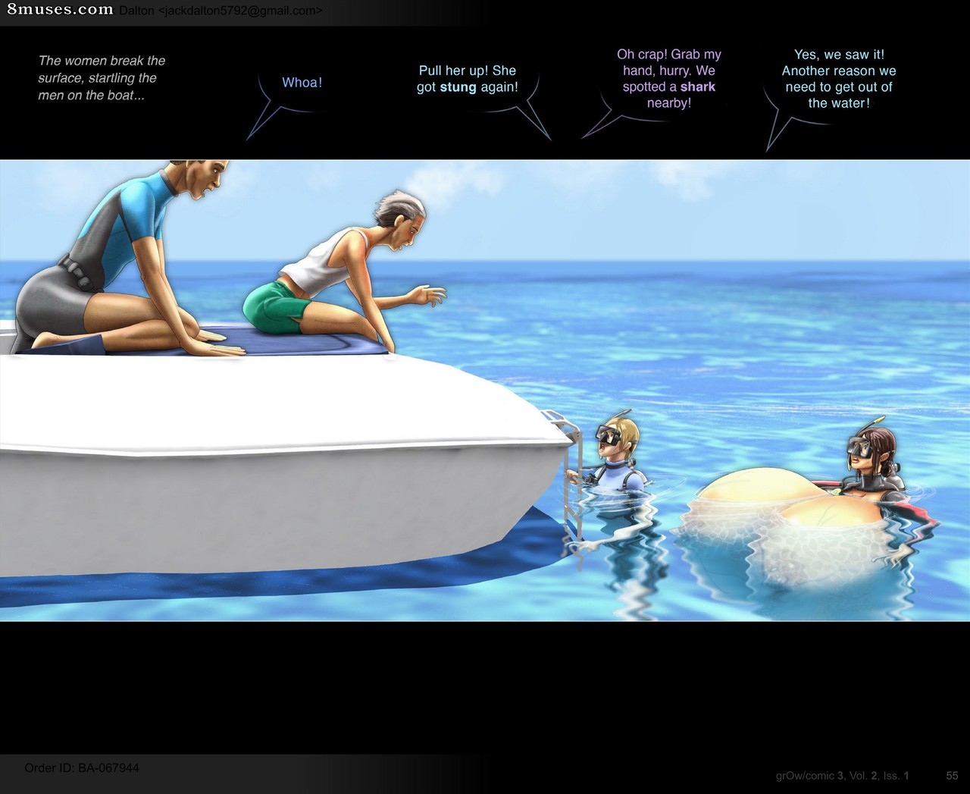The height and width of the screenshot is (794, 970).
Task: Click the 'Oh crap! Grab my hand' dialogue
Action: 668,78
